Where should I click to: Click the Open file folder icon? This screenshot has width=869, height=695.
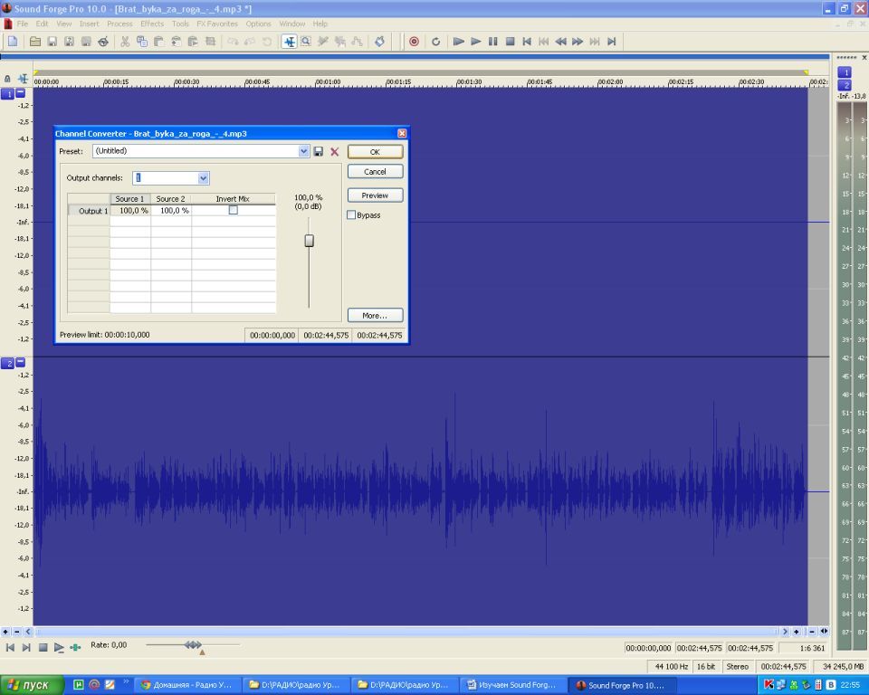point(35,42)
